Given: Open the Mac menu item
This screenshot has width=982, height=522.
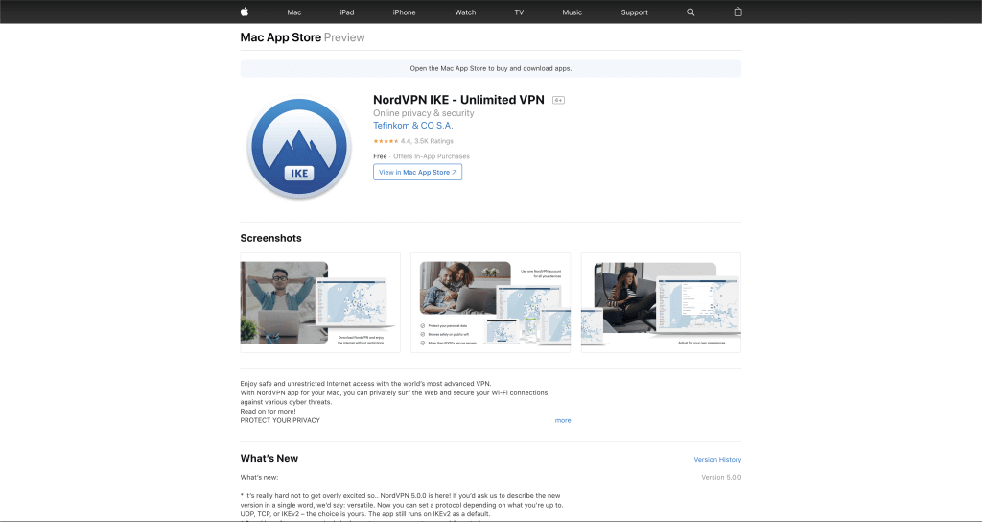Looking at the screenshot, I should [294, 12].
